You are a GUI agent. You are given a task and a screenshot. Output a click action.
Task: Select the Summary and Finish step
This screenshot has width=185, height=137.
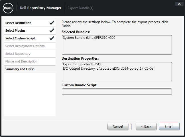pyautogui.click(x=20, y=69)
